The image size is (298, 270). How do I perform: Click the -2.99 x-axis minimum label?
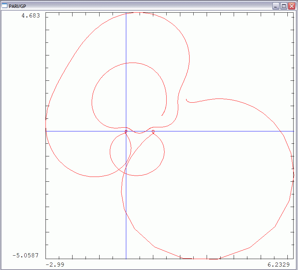coord(55,265)
